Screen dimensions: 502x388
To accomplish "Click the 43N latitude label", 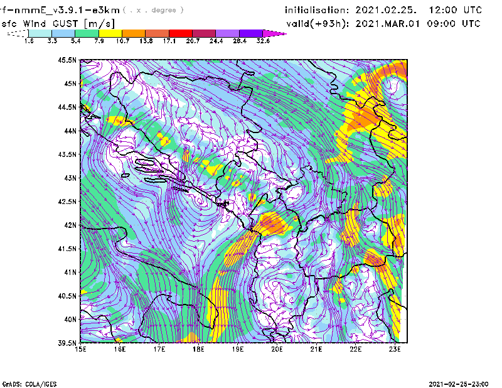I will 70,178.
